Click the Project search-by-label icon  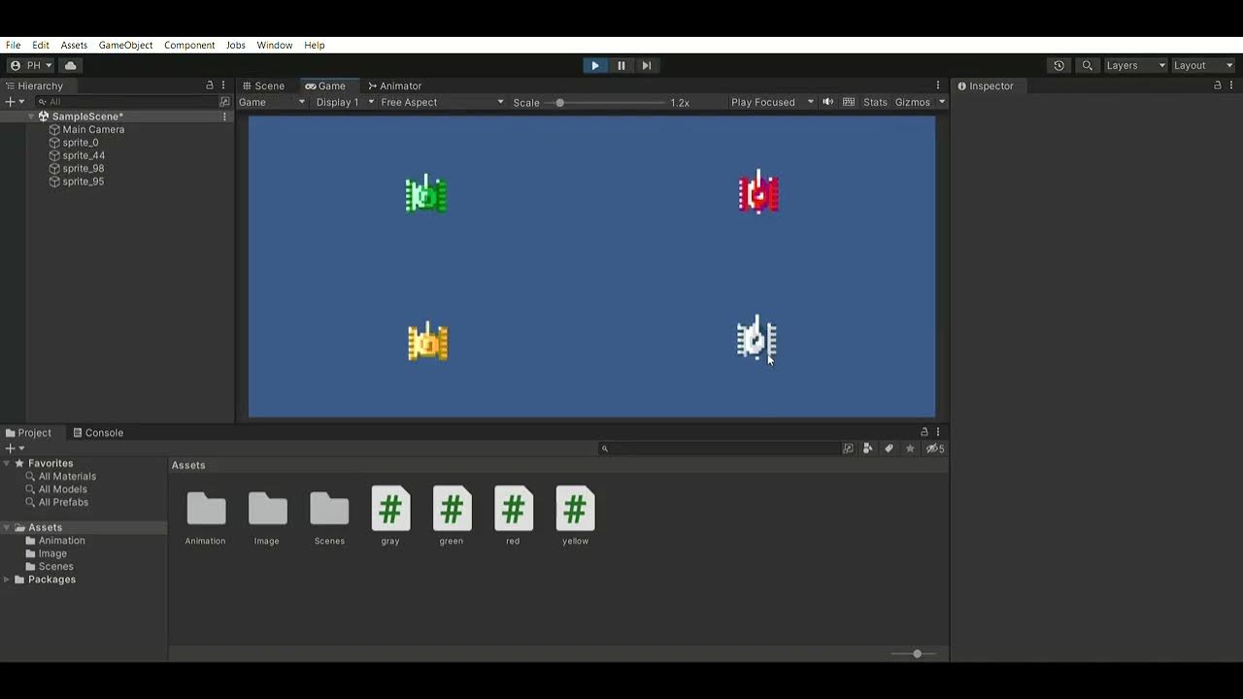889,449
